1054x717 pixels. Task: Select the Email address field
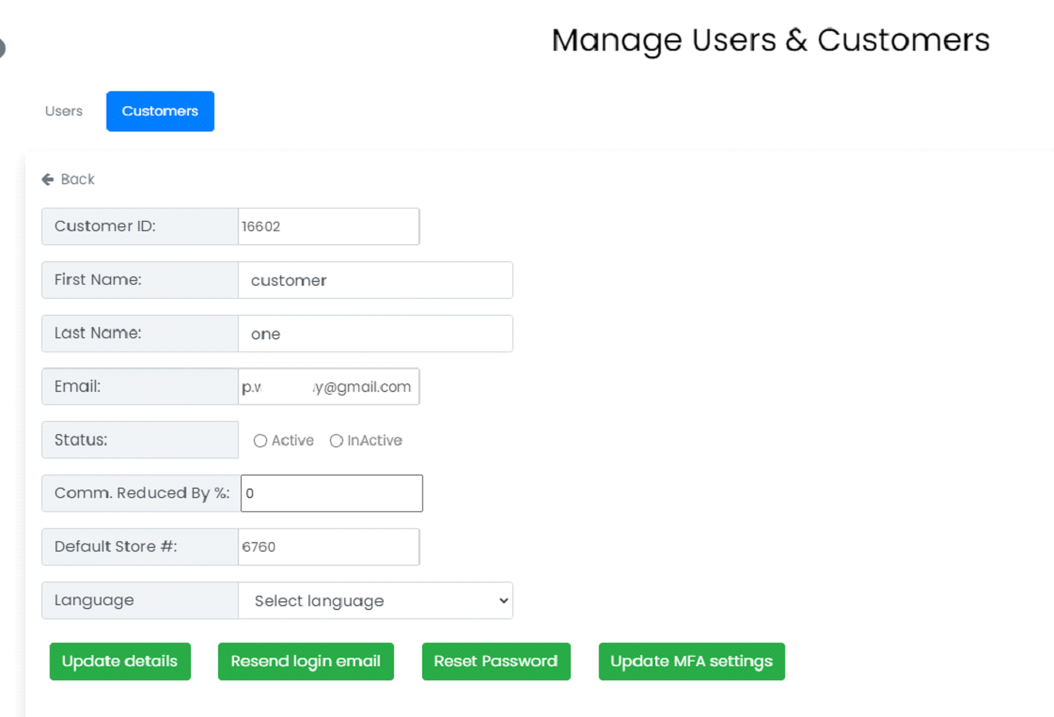click(328, 387)
